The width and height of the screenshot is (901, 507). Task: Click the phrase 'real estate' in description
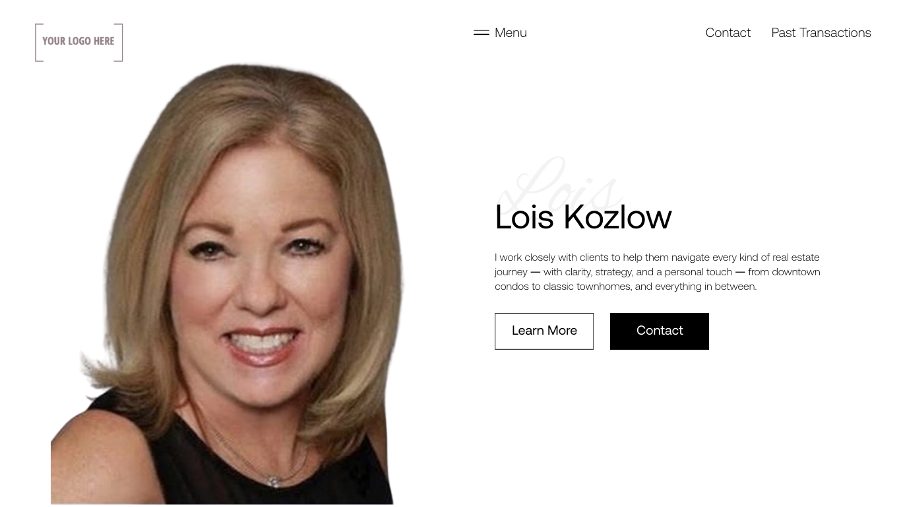[x=796, y=257]
